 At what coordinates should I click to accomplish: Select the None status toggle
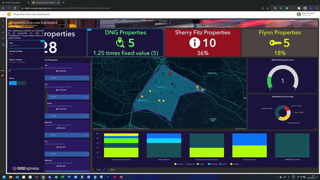tap(13, 83)
